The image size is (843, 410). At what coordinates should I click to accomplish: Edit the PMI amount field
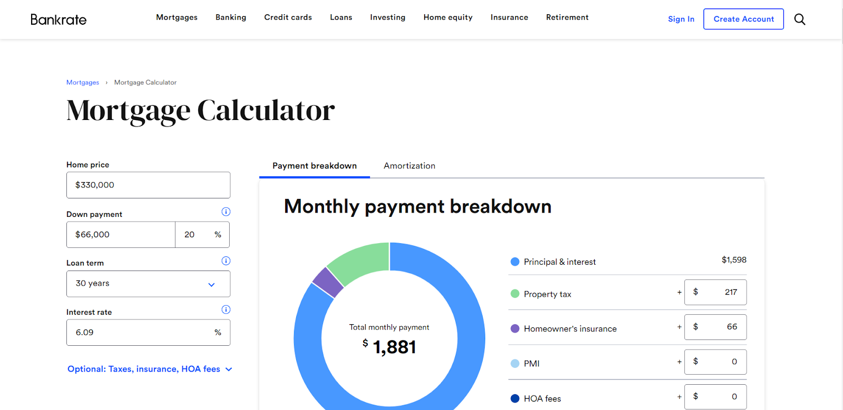(x=715, y=362)
